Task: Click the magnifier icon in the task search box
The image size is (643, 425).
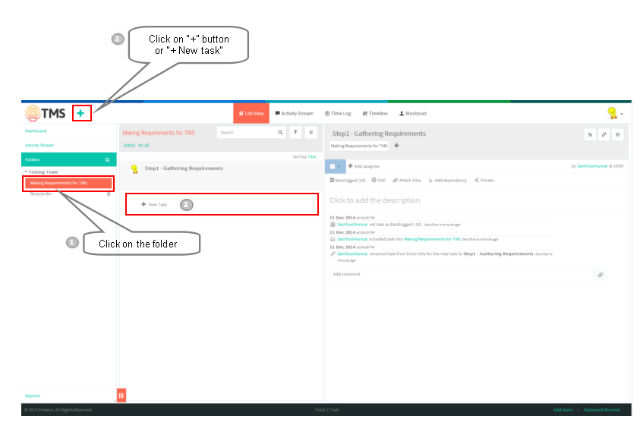Action: tap(280, 132)
